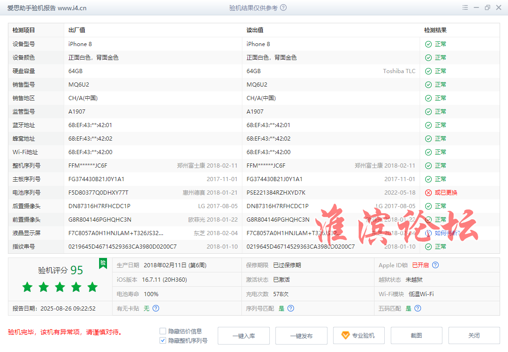Screen dimensions: 508x352
Task: Click the report date 2025-08-26 09:22:52
Action: [68, 309]
